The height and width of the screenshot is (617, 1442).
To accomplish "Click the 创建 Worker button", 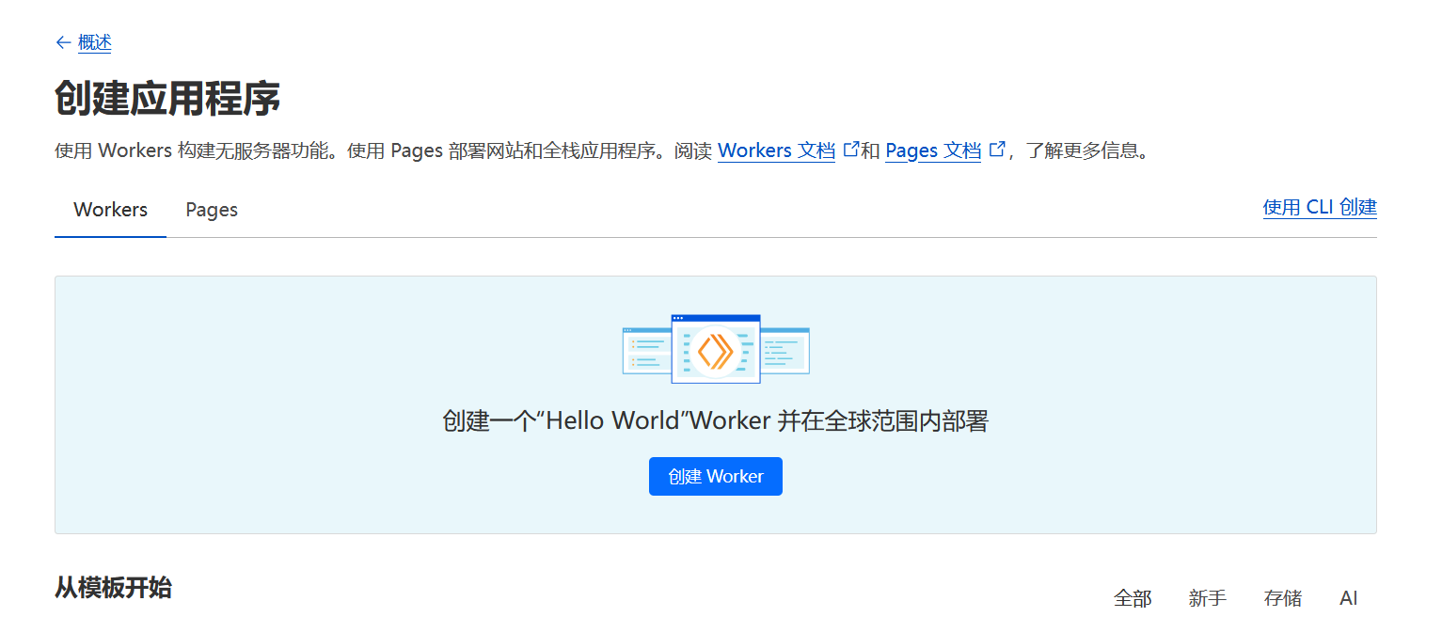I will pos(716,476).
